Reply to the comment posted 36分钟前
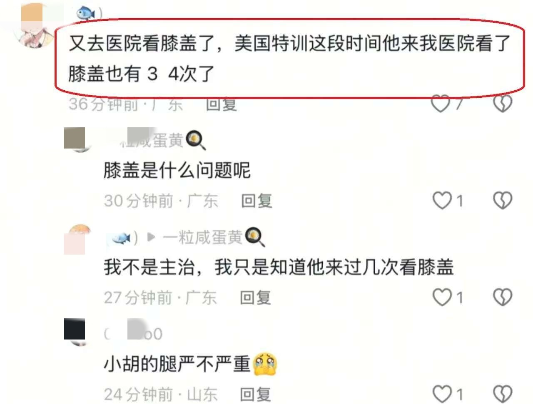The height and width of the screenshot is (404, 533). (x=222, y=104)
